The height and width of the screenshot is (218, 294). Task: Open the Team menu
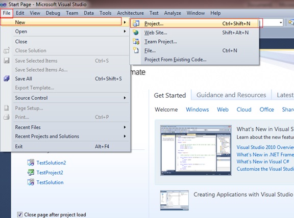72,13
